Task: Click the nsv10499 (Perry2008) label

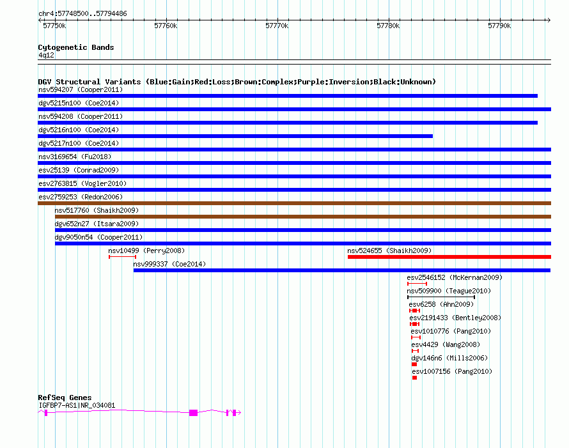Action: (x=146, y=251)
